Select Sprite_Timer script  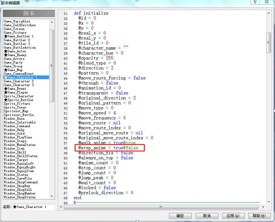[15, 108]
